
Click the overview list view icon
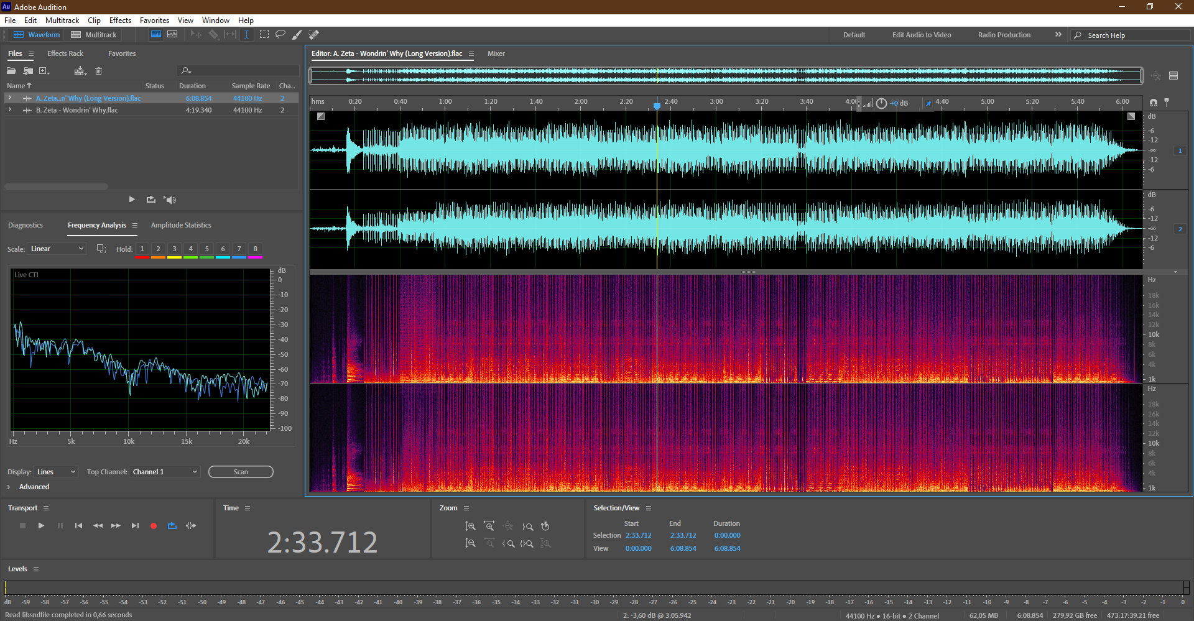tap(1173, 76)
